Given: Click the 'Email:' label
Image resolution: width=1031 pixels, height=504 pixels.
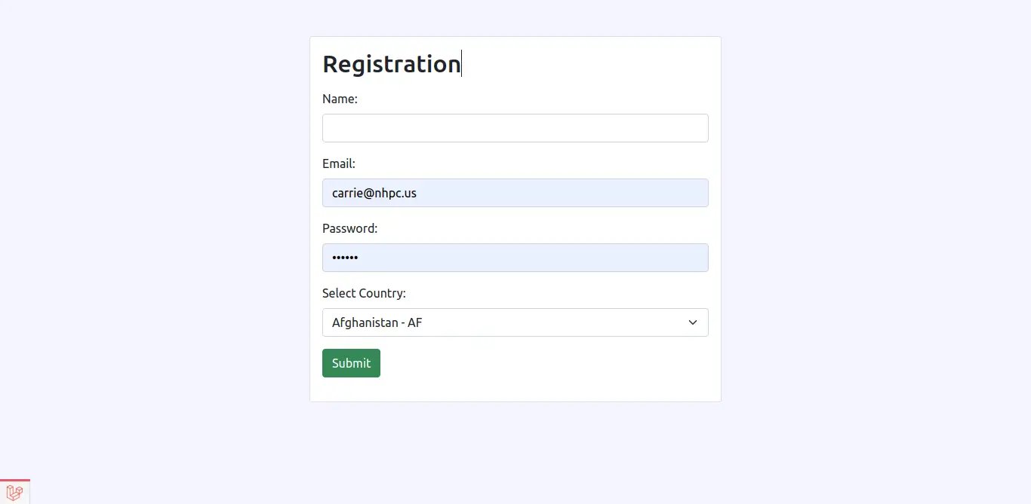Looking at the screenshot, I should tap(338, 163).
